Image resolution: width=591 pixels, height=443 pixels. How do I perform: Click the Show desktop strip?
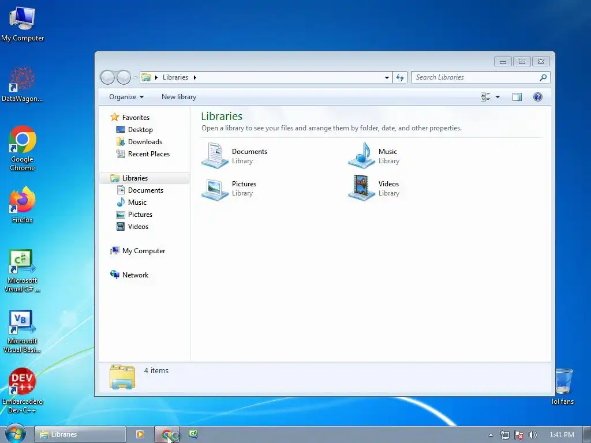586,435
